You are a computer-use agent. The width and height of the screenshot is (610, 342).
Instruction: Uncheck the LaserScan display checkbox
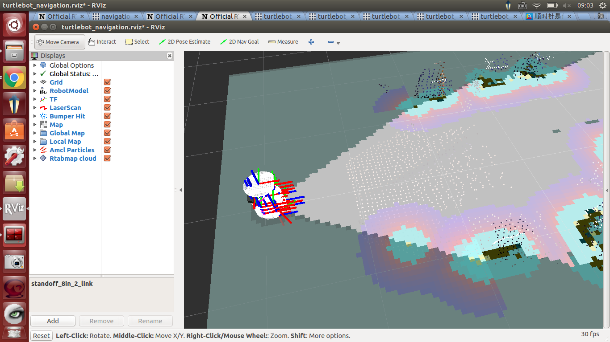tap(107, 108)
